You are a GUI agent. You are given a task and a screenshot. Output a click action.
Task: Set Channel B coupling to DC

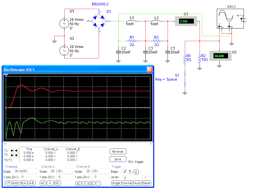[92, 183]
